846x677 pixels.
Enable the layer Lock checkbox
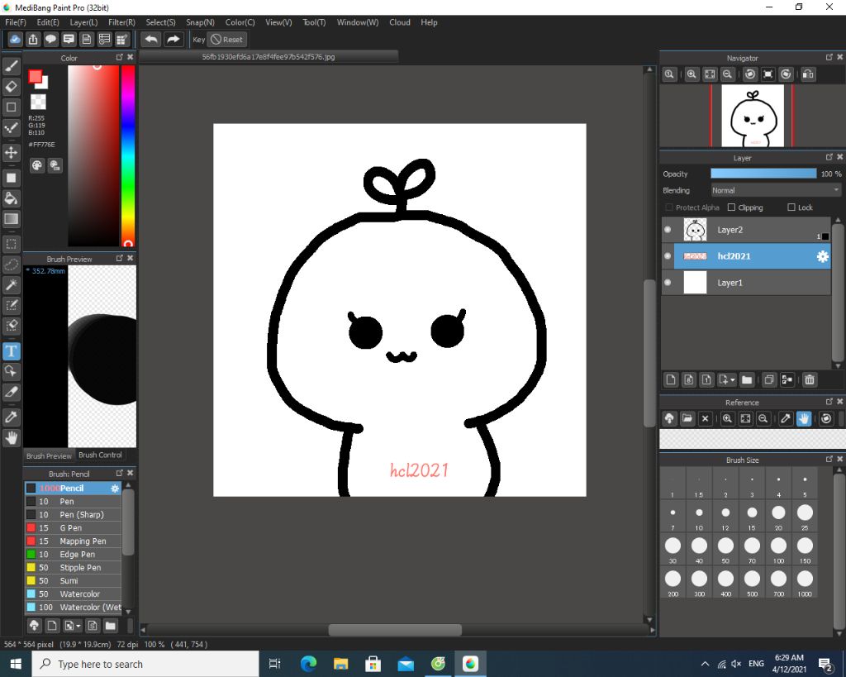pyautogui.click(x=791, y=207)
